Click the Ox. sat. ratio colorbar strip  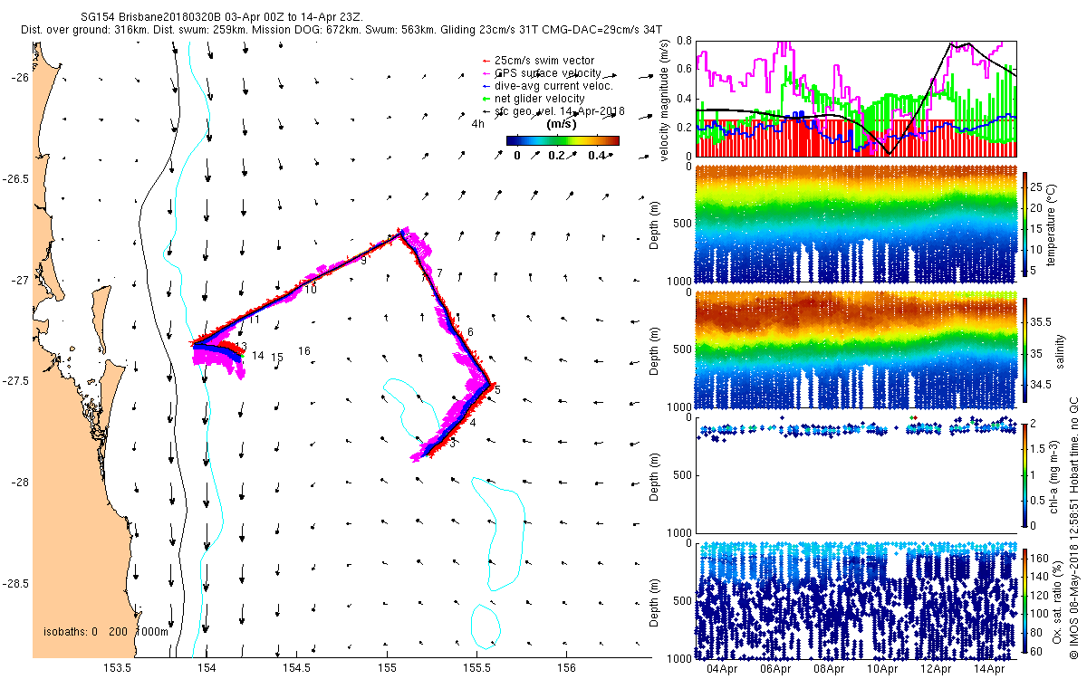tap(1024, 600)
